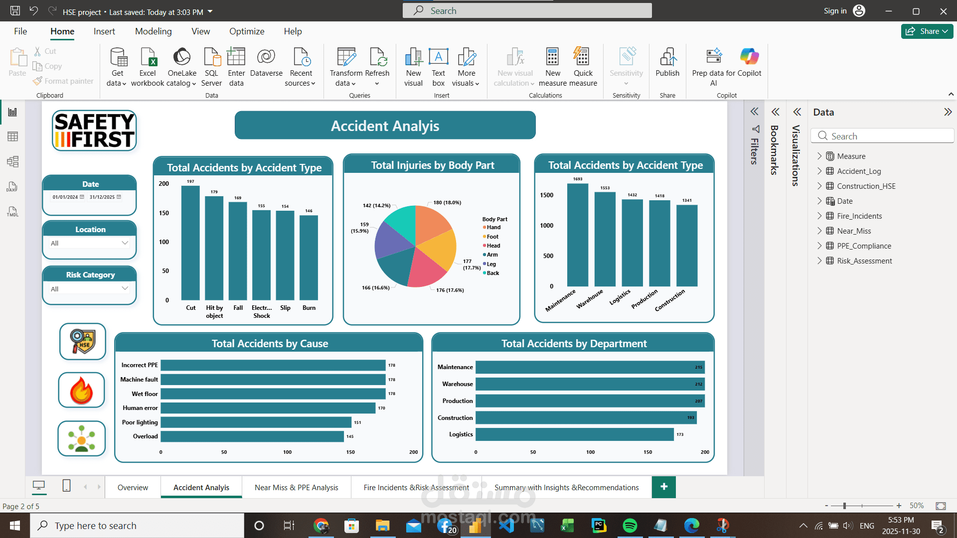Open the Modeling ribbon tab
Image resolution: width=957 pixels, height=538 pixels.
153,31
